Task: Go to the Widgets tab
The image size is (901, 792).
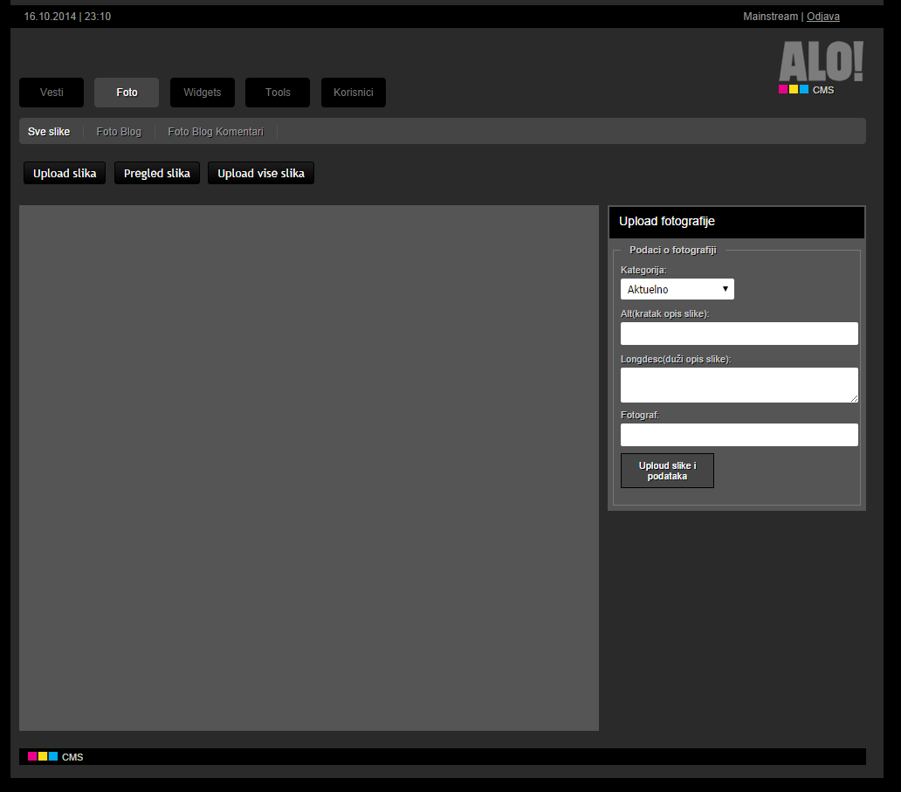Action: pos(202,93)
